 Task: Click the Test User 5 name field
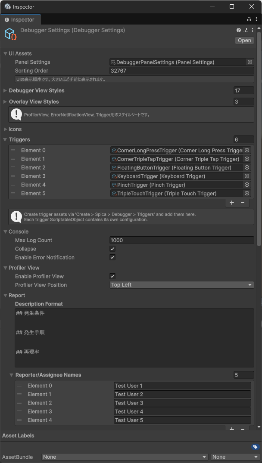point(182,420)
